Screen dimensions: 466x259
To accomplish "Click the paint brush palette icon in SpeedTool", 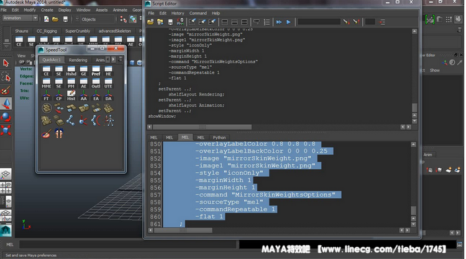I will click(x=47, y=133).
